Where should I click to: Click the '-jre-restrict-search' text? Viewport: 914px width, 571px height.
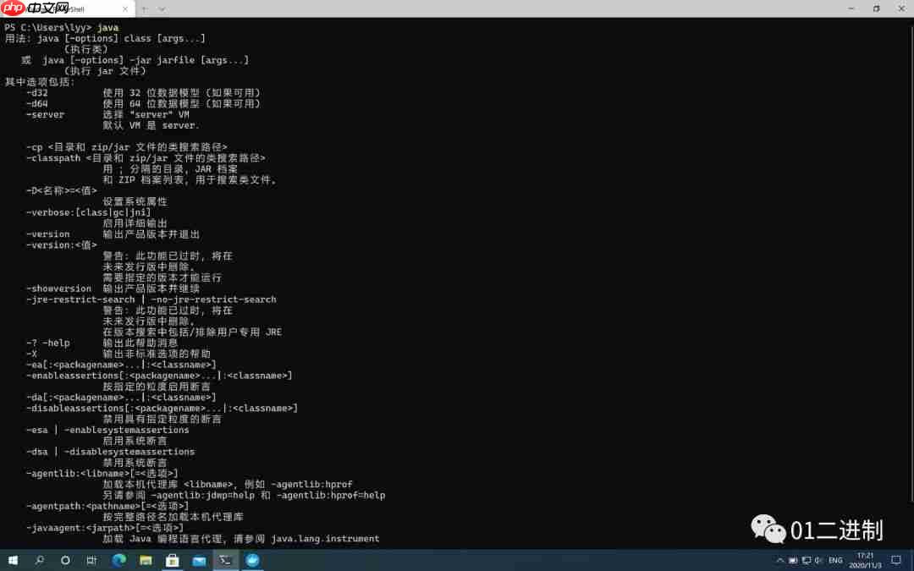(x=80, y=299)
